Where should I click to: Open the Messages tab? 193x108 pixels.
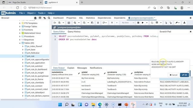point(82,68)
